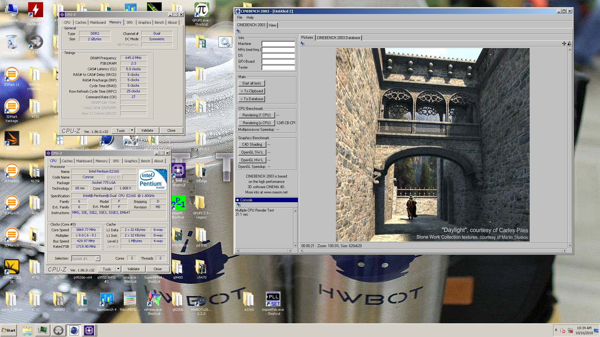
Task: Open the File menu in CINEBENCH
Action: pyautogui.click(x=240, y=17)
